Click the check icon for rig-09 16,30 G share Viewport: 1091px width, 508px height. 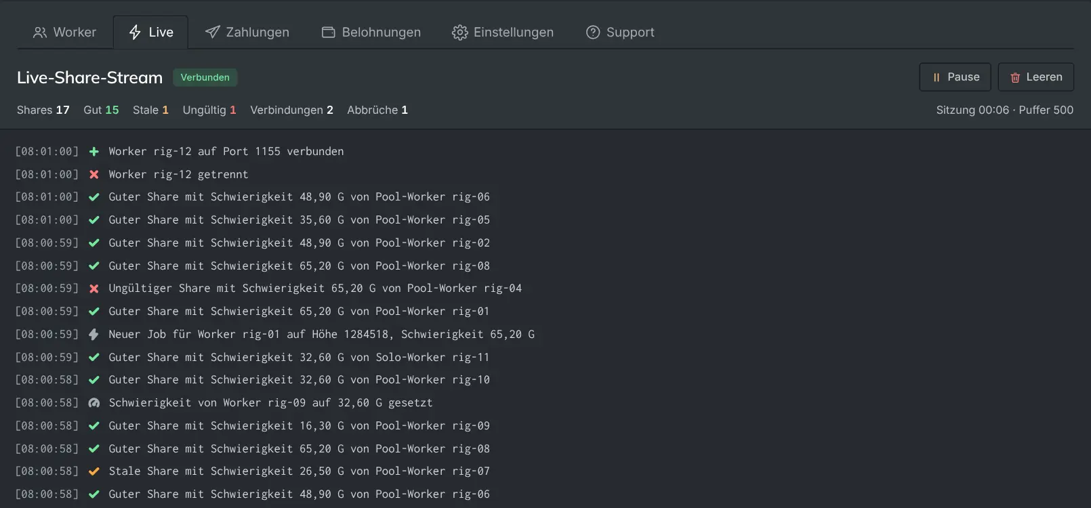94,426
